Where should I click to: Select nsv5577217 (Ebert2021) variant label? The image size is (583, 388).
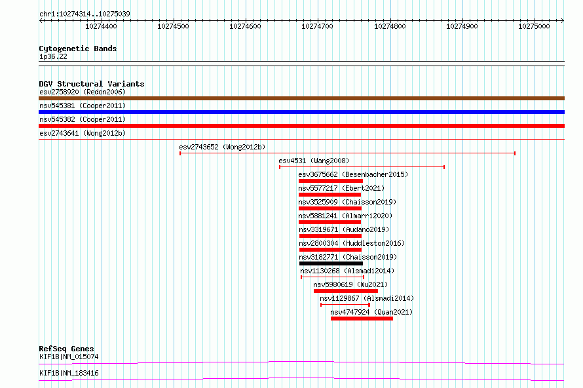[x=341, y=188]
